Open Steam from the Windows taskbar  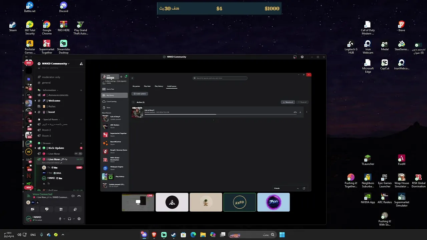pyautogui.click(x=173, y=235)
